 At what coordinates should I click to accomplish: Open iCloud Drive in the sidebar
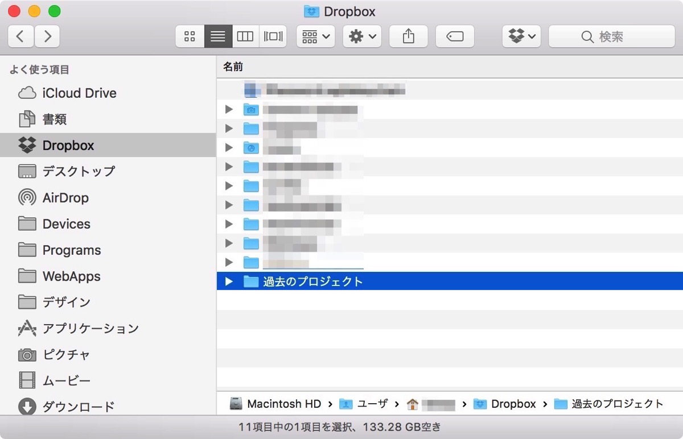point(108,93)
